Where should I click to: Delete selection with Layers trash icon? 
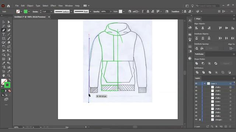(230, 126)
